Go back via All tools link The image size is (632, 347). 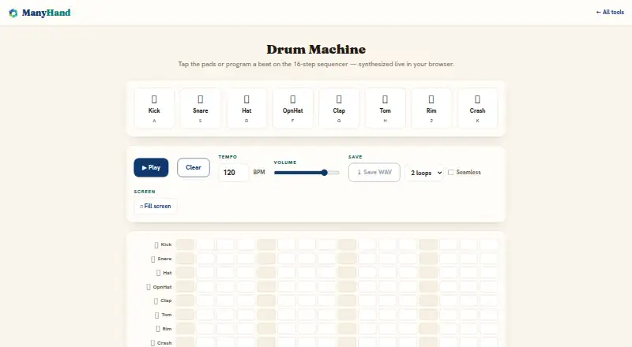pos(610,12)
